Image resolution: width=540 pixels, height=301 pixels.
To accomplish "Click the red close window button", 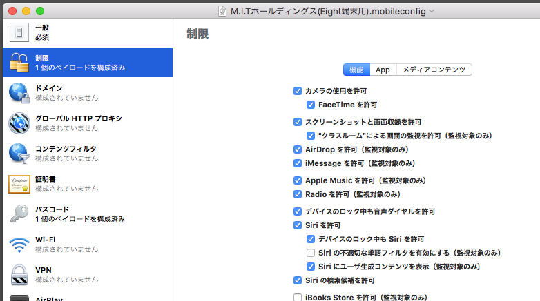I will coord(12,11).
